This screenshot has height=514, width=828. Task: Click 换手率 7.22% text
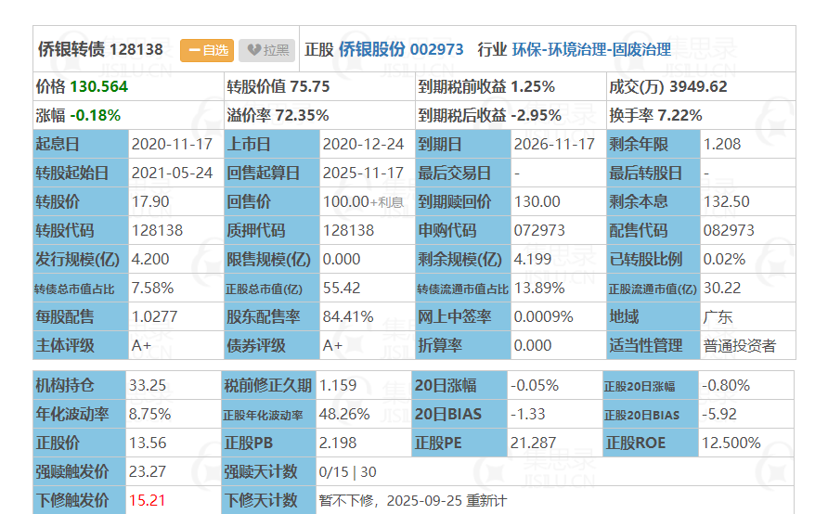655,115
